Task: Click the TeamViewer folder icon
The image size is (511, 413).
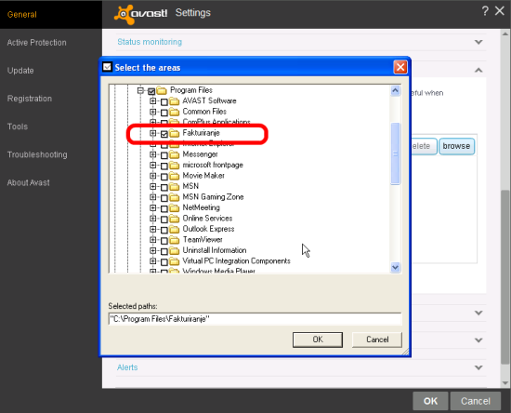Action: click(x=175, y=240)
